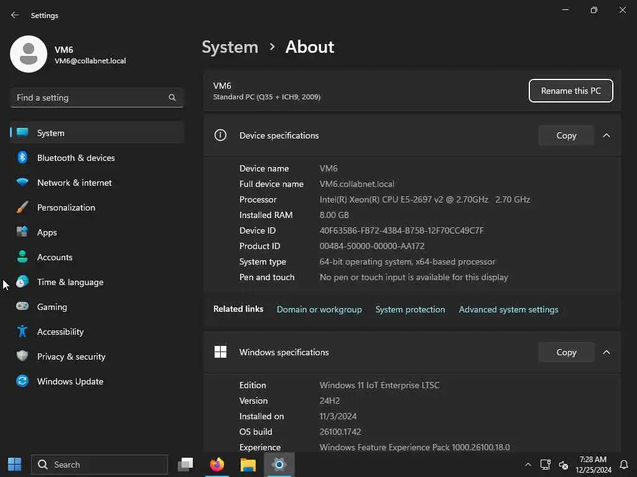The width and height of the screenshot is (637, 477).
Task: Click the VM6@collabnet.local account email
Action: coord(90,61)
